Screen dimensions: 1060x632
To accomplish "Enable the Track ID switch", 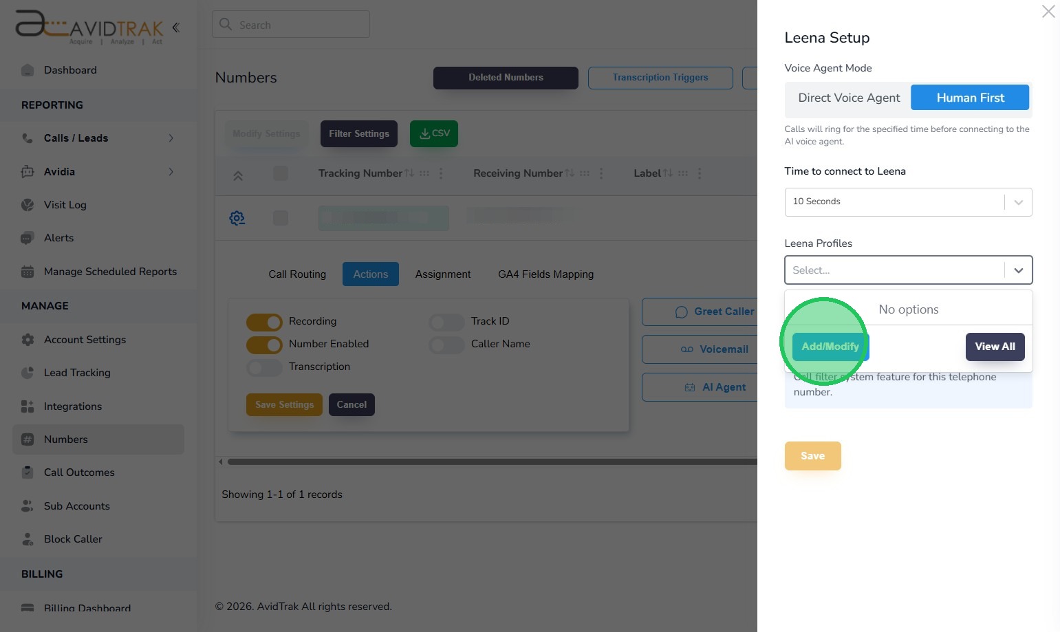I will tap(446, 322).
